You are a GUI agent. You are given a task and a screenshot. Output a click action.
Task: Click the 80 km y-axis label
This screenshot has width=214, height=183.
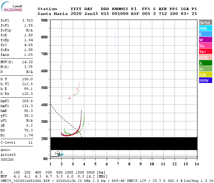[45, 159]
